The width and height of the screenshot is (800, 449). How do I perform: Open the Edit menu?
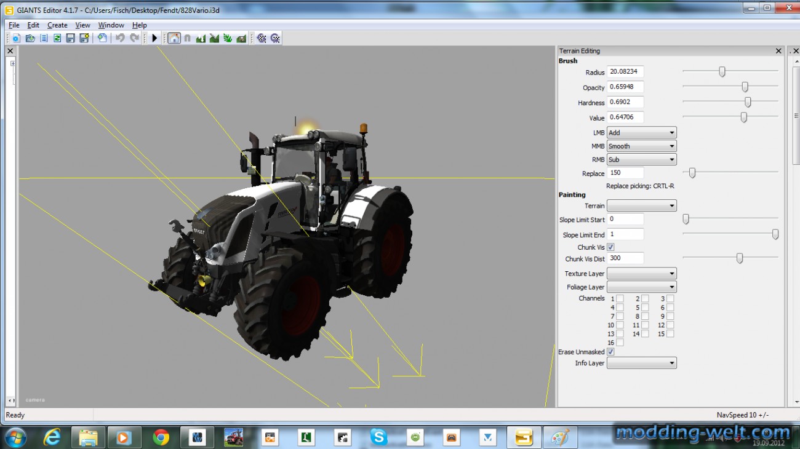pyautogui.click(x=33, y=25)
